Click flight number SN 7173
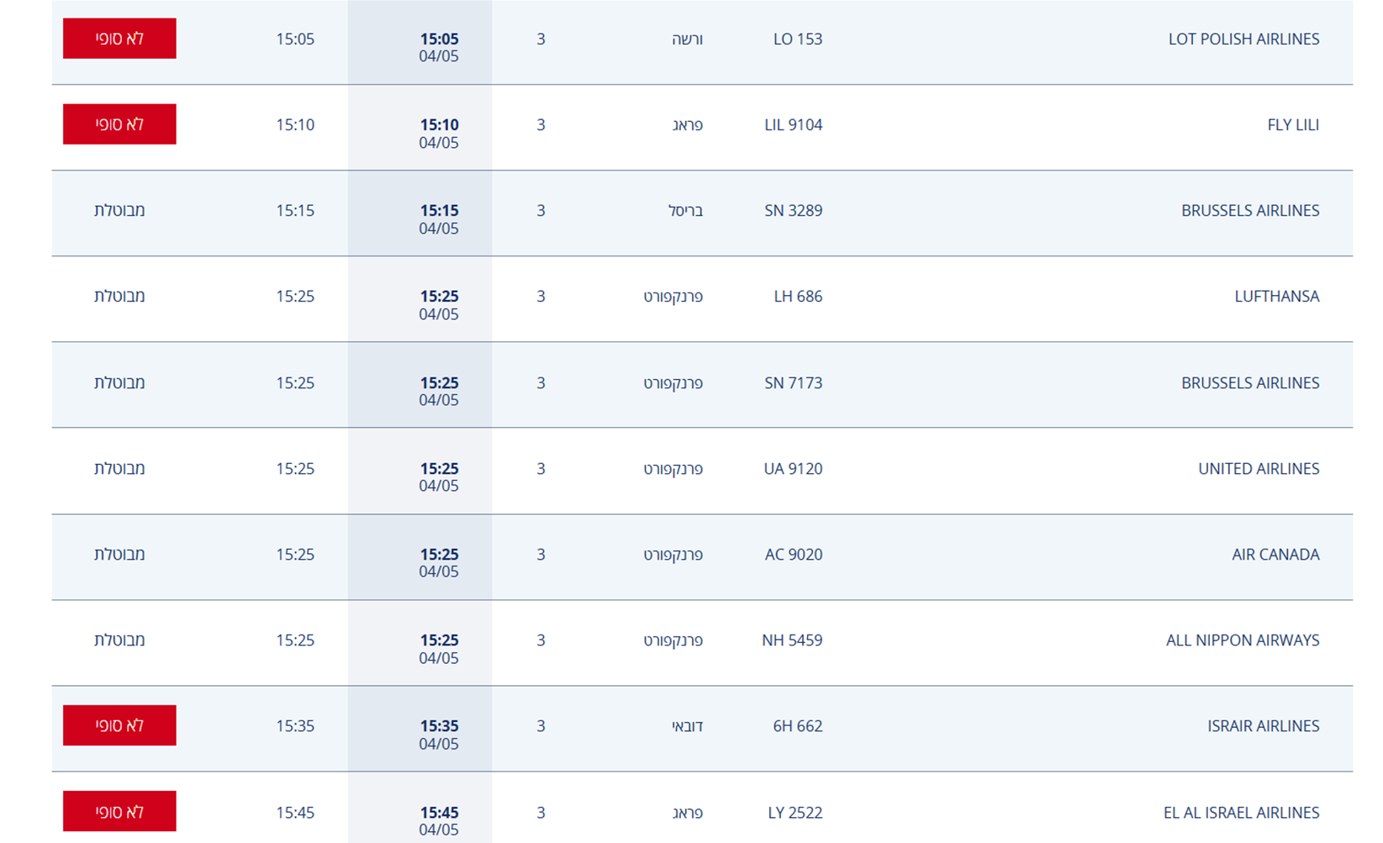Viewport: 1383px width, 843px height. (x=793, y=383)
